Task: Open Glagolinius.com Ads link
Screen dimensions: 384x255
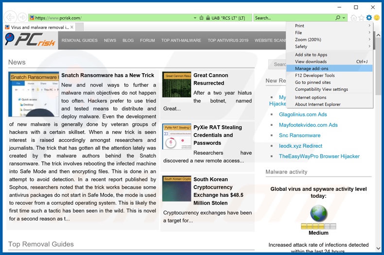Action: click(303, 114)
